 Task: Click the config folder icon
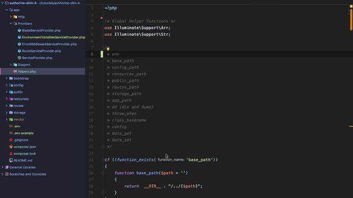11,85
